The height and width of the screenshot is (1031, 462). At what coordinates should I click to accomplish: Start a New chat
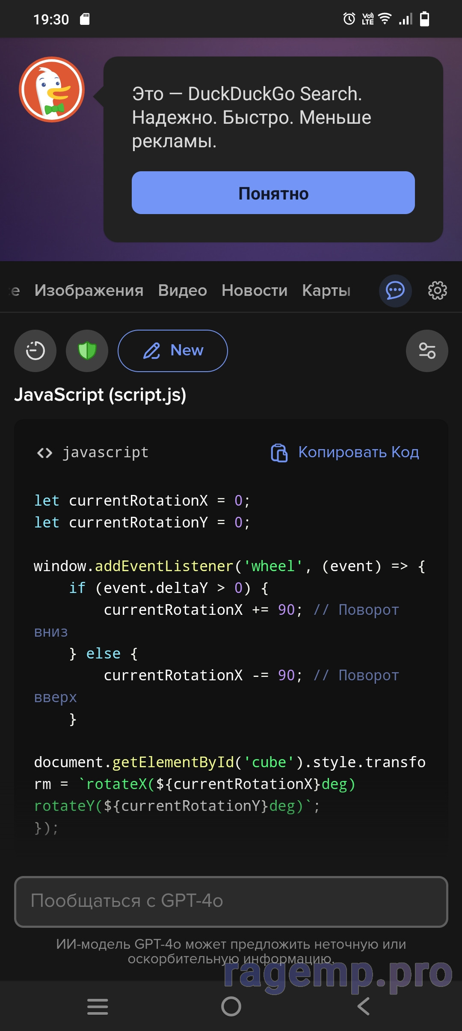pyautogui.click(x=173, y=351)
